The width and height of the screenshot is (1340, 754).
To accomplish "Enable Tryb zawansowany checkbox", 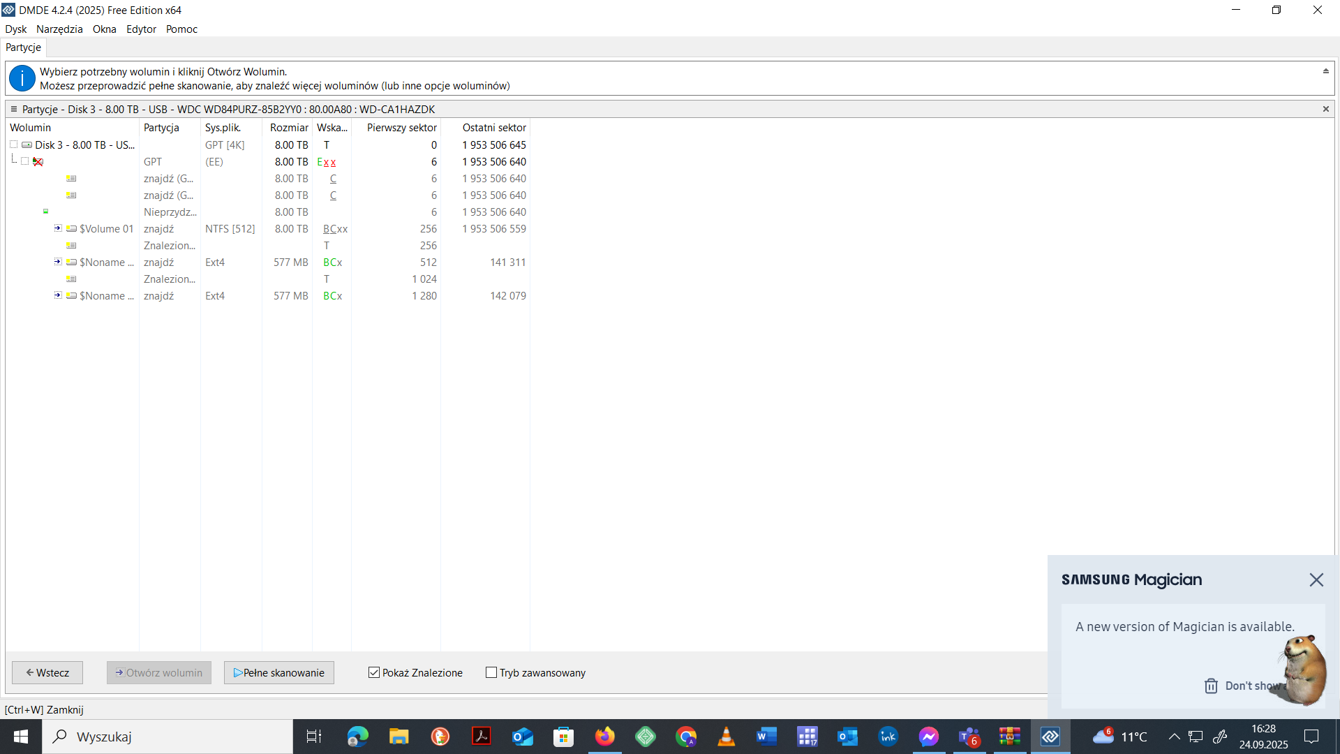I will click(x=491, y=672).
